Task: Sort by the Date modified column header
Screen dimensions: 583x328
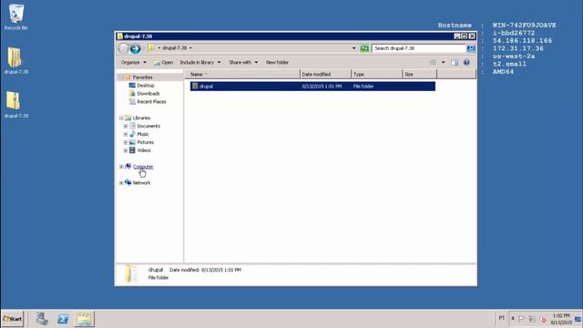Action: point(325,75)
